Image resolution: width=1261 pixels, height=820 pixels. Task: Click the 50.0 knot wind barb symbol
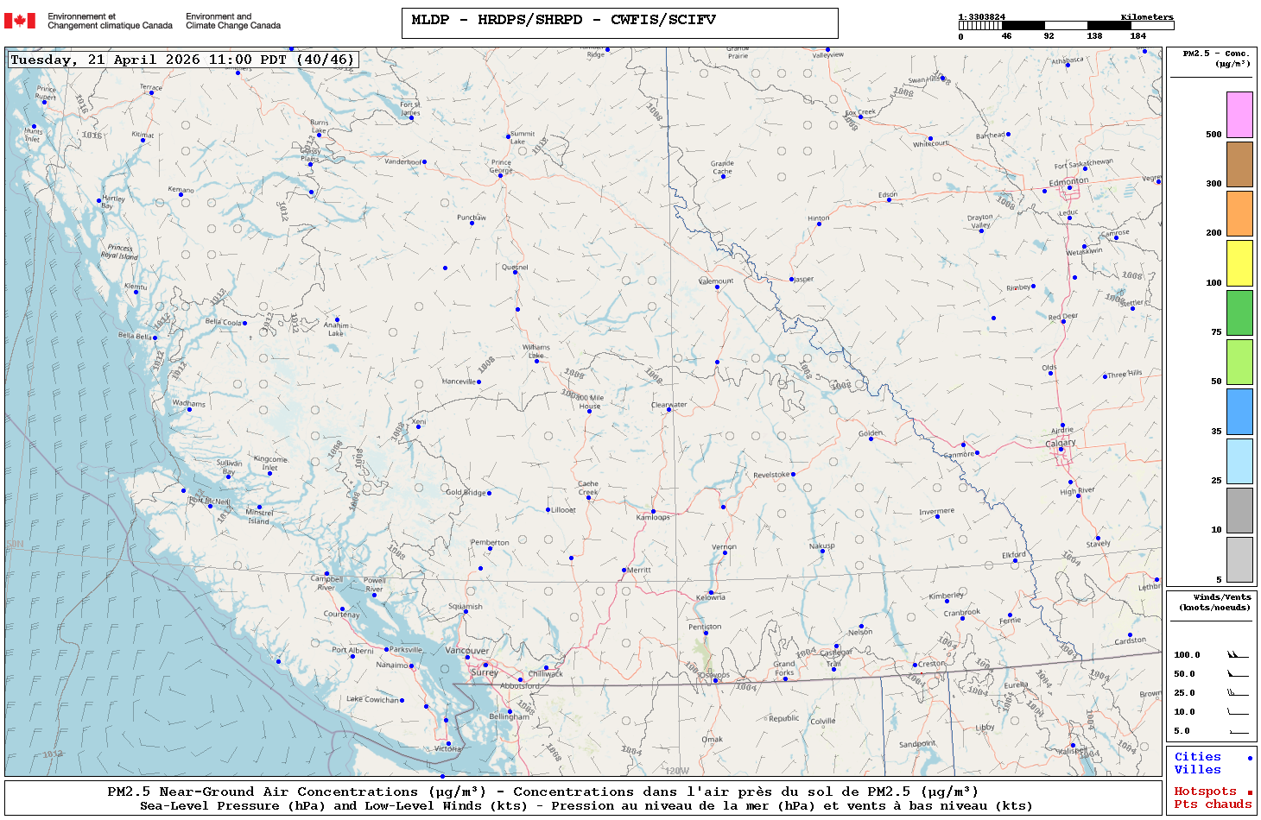click(x=1238, y=674)
